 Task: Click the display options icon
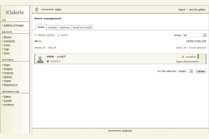coord(36,35)
